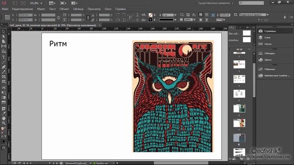This screenshot has height=165, width=294.
Task: Open the 'Окно' menu
Action: coord(108,9)
